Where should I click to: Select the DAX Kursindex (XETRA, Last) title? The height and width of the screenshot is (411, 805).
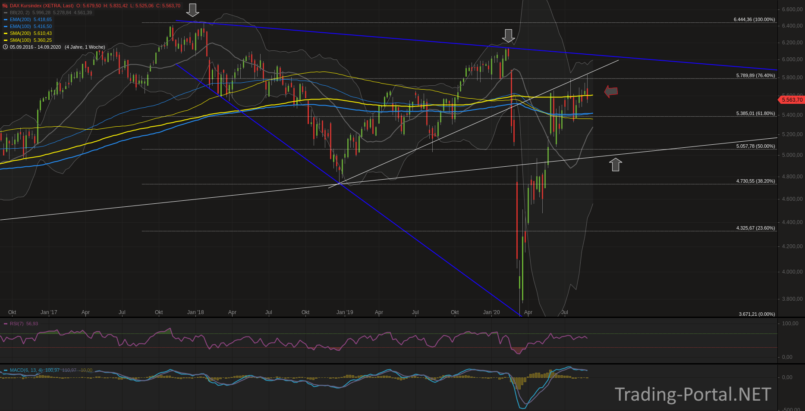pos(42,6)
